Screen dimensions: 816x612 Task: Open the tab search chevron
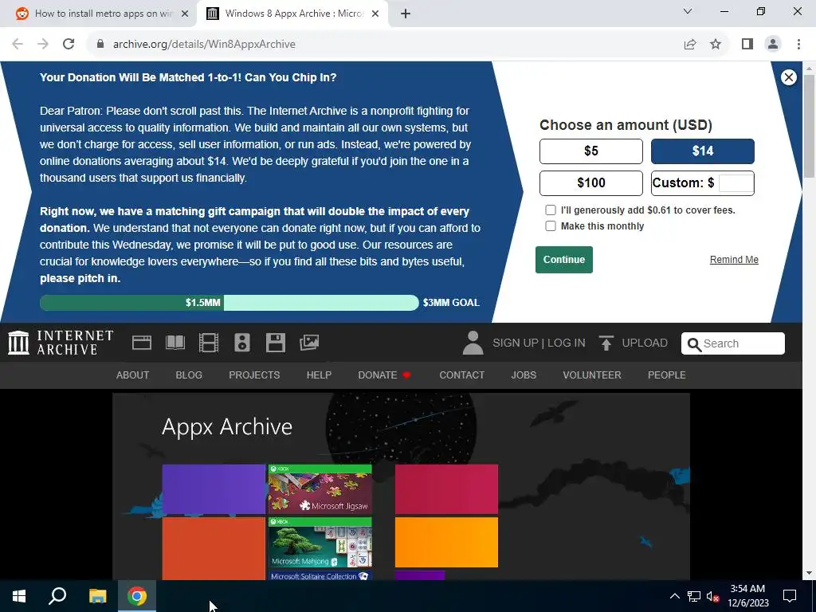[688, 11]
